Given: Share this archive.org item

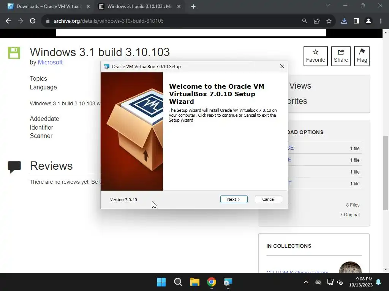Looking at the screenshot, I should pos(341,56).
